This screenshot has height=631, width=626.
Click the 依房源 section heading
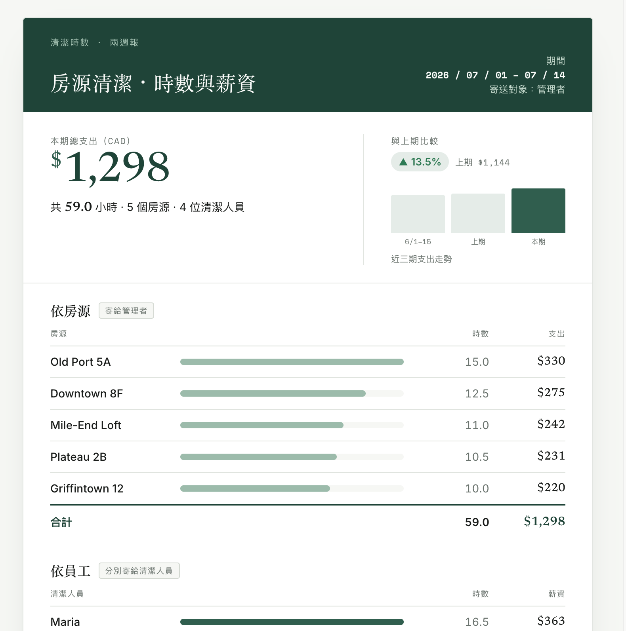coord(71,311)
